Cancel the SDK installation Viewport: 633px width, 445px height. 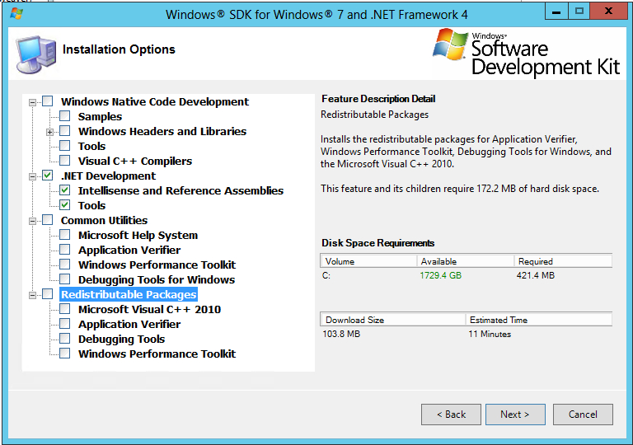pos(583,415)
